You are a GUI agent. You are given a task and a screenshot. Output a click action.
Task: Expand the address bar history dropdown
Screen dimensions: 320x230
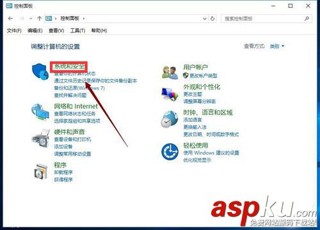tap(205, 19)
